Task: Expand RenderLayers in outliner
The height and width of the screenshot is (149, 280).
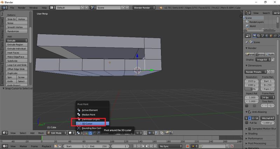Action: tap(244, 22)
